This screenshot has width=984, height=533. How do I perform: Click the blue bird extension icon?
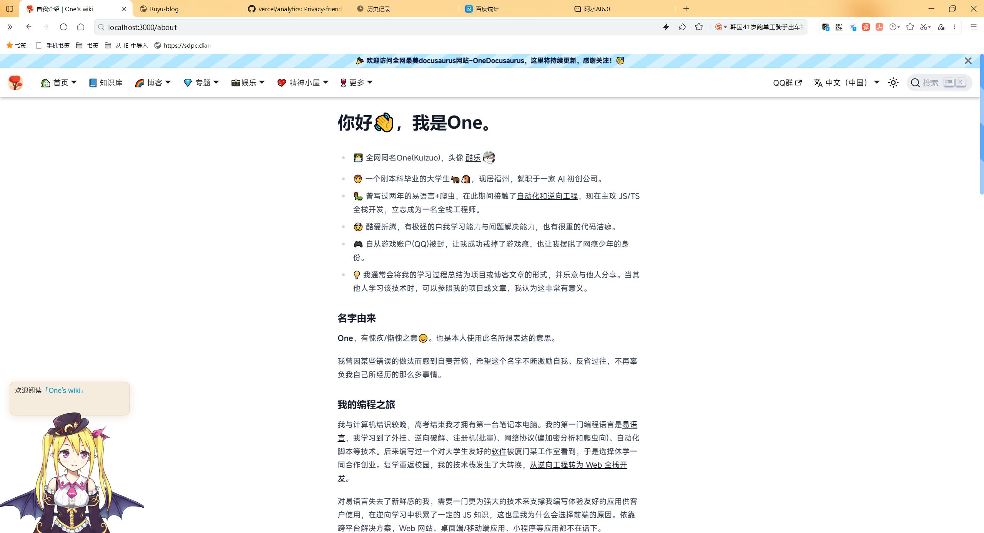point(853,27)
